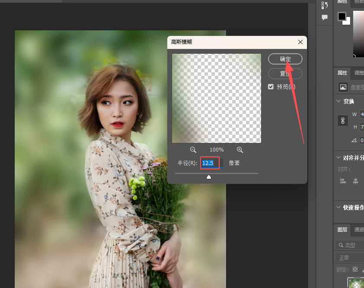Open the 类型 layer filter dropdown

point(350,245)
